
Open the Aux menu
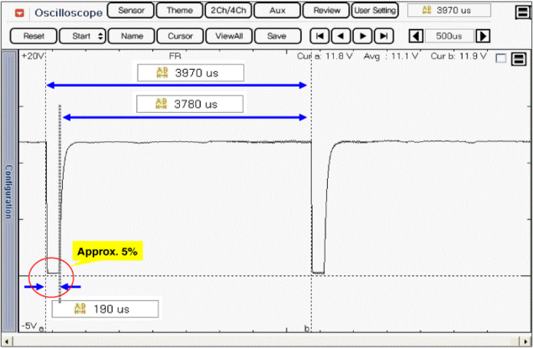click(x=277, y=11)
